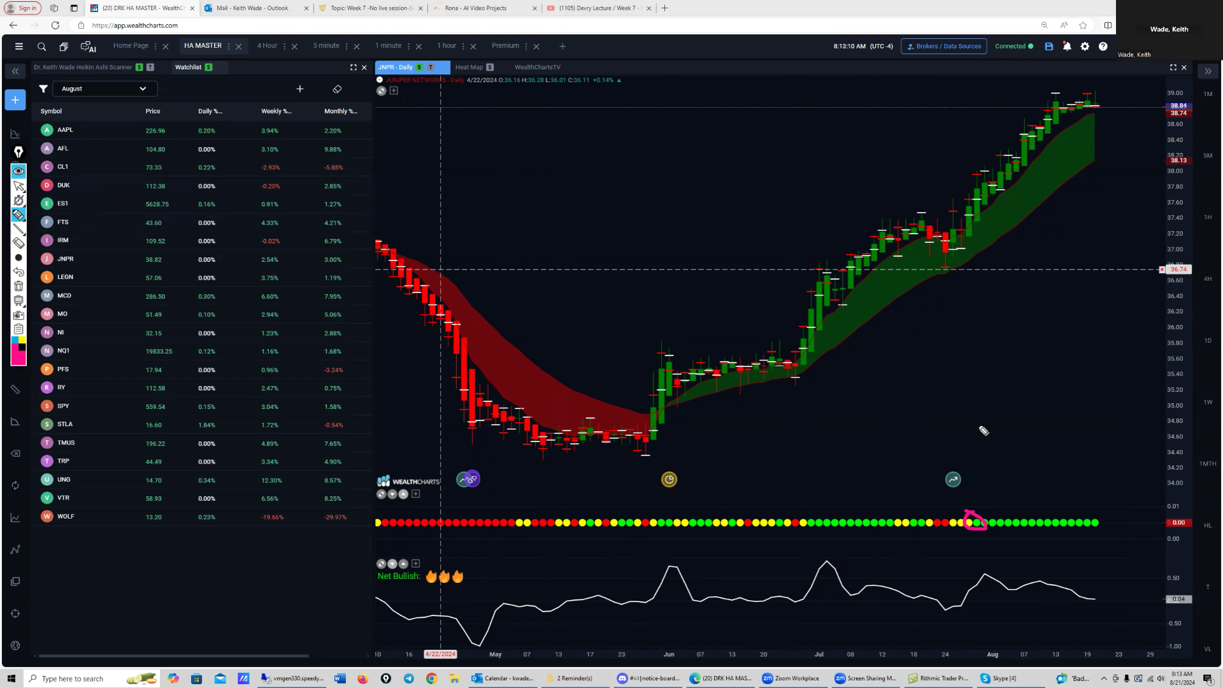Select the arrow pointer tool in drawing palette
Image resolution: width=1223 pixels, height=688 pixels.
tap(18, 186)
